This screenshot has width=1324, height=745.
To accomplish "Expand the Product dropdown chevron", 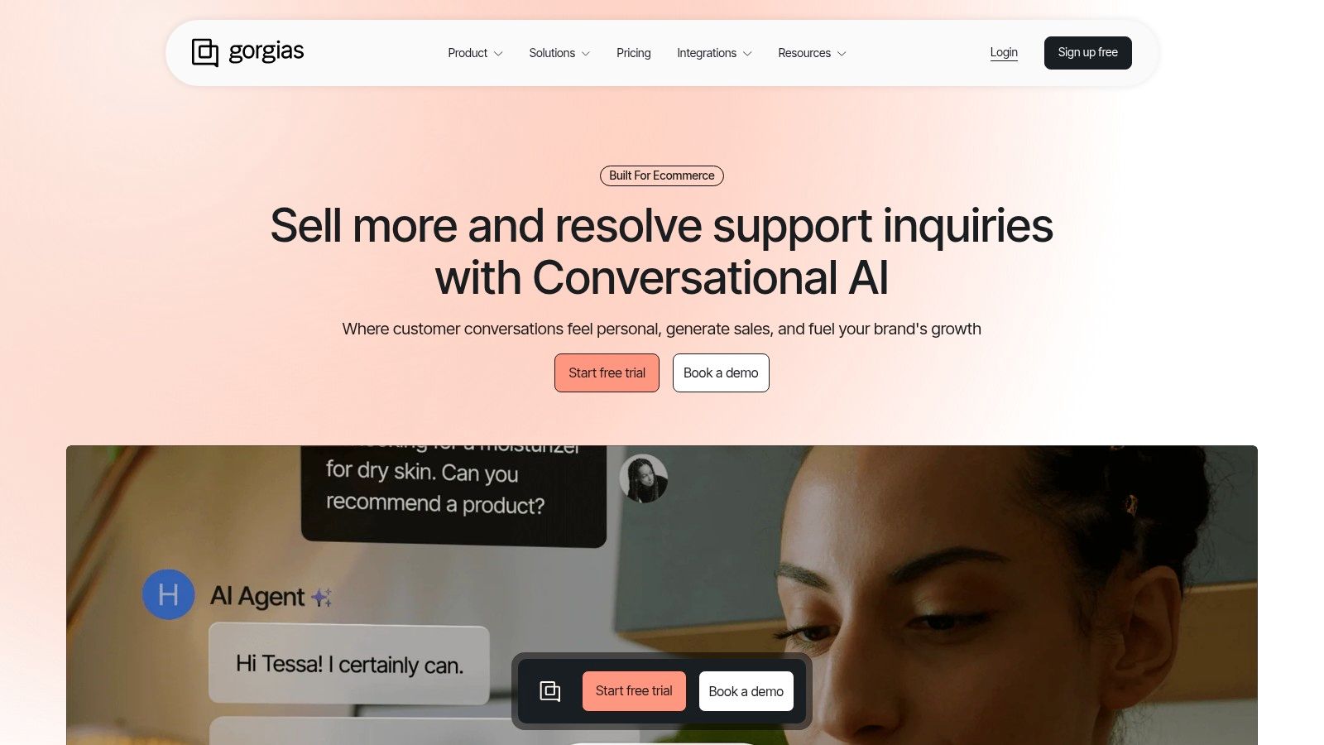I will (x=498, y=54).
